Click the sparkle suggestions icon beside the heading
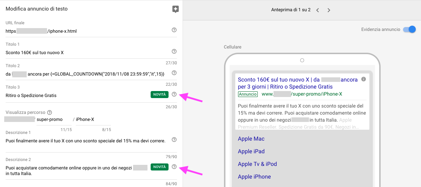Image resolution: width=421 pixels, height=187 pixels. click(176, 9)
